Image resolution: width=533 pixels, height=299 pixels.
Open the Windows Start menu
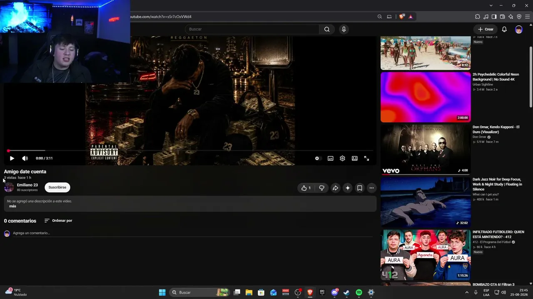click(x=162, y=292)
